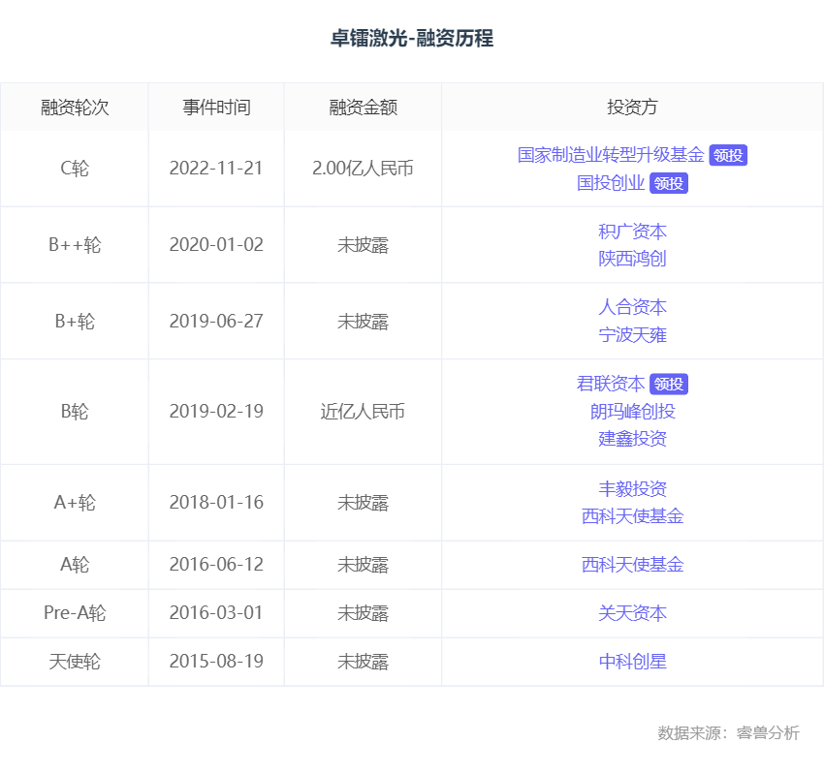The height and width of the screenshot is (775, 824).
Task: Select the B++轮 round cell
Action: [x=75, y=245]
